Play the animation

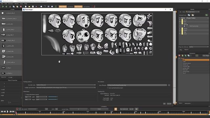[8, 111]
